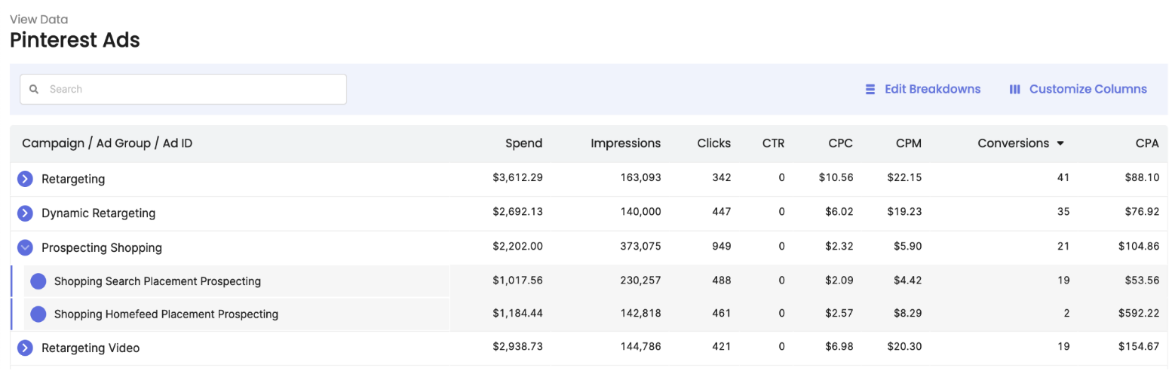Sort by the CPM column header
This screenshot has height=383, width=1175.
point(908,143)
